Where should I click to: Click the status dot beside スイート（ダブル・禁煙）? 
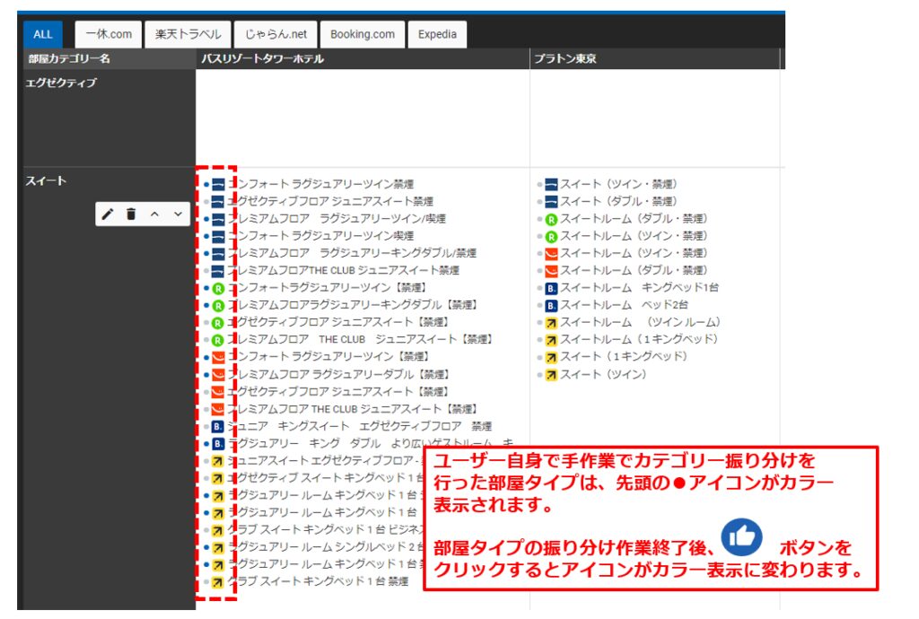(x=540, y=202)
